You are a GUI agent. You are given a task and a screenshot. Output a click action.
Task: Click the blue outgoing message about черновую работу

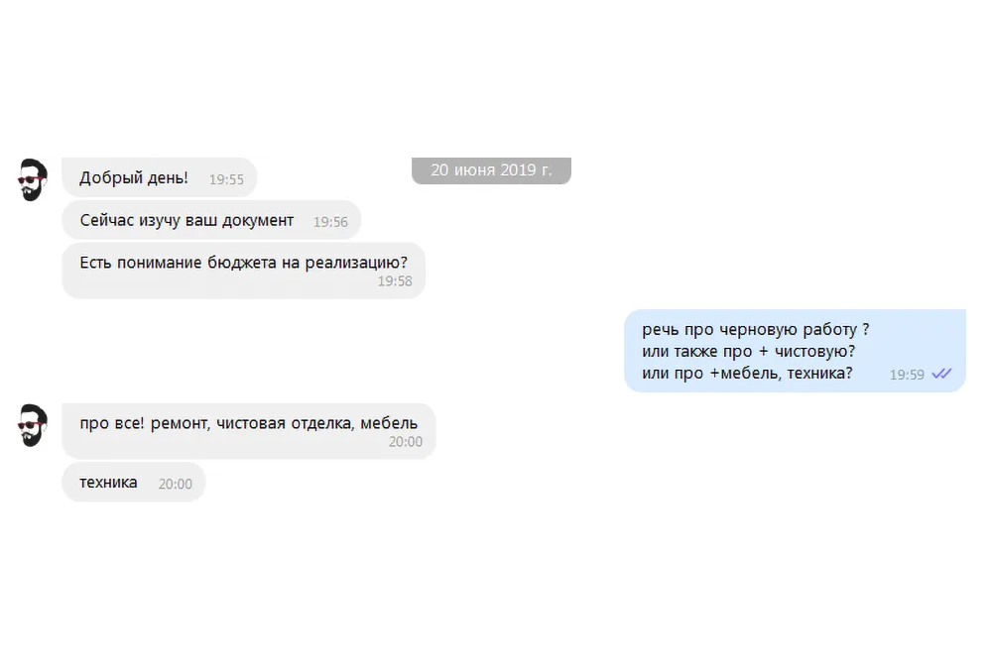pyautogui.click(x=796, y=351)
